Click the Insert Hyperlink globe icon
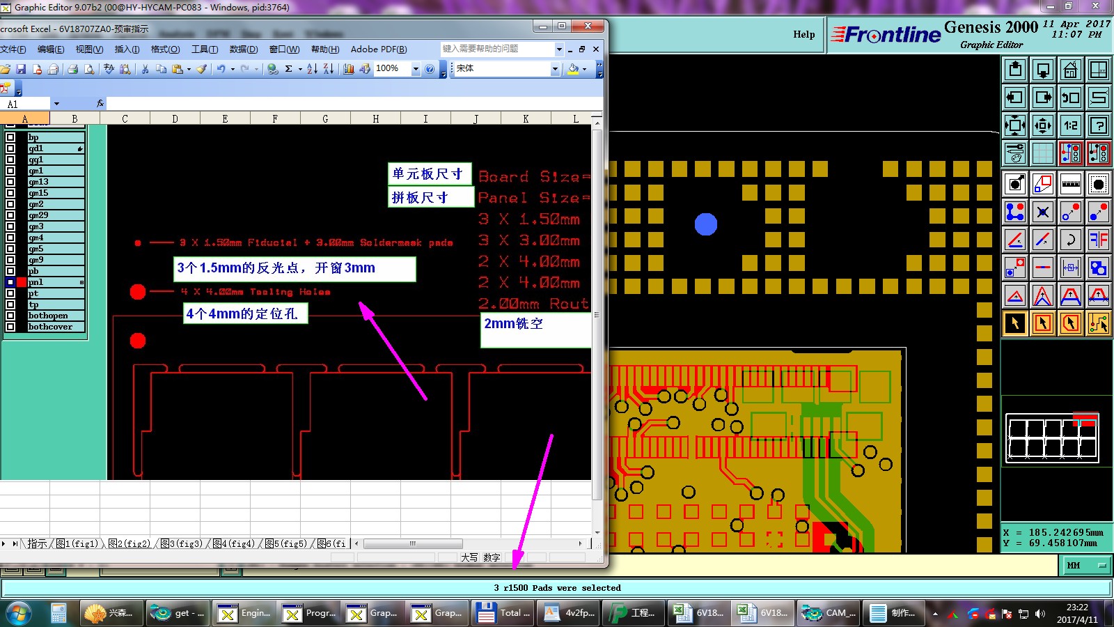 click(x=272, y=69)
